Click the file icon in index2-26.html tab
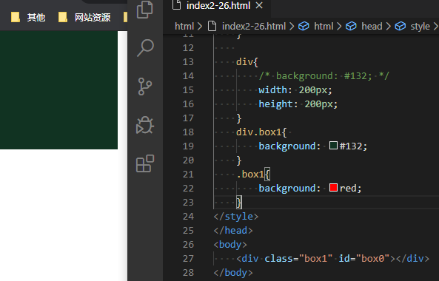439x281 pixels. (176, 5)
